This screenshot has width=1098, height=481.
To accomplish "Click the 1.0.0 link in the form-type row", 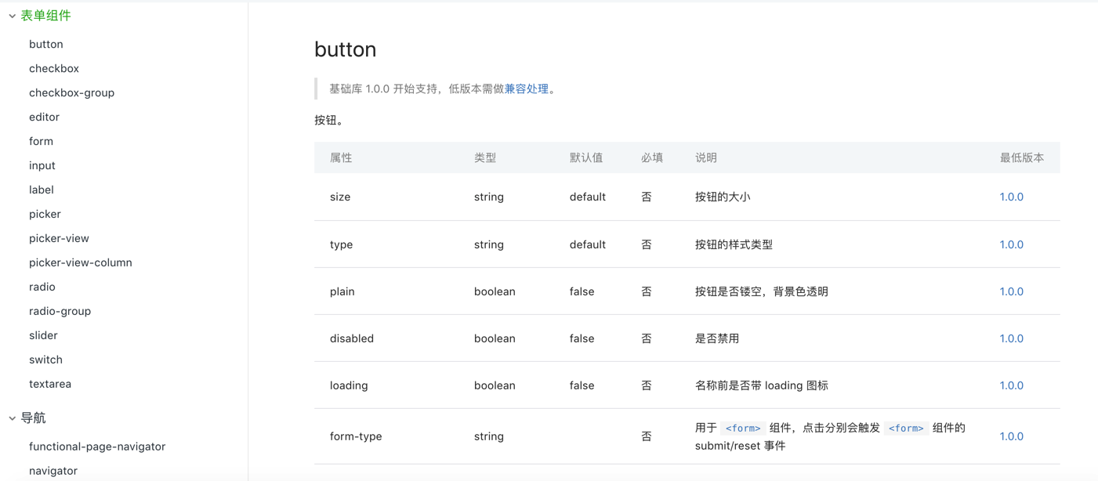I will pos(1011,436).
